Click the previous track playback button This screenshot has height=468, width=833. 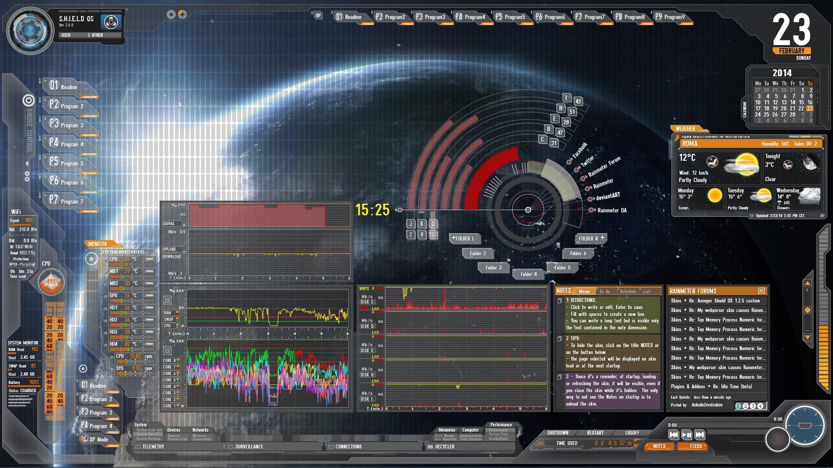[673, 435]
